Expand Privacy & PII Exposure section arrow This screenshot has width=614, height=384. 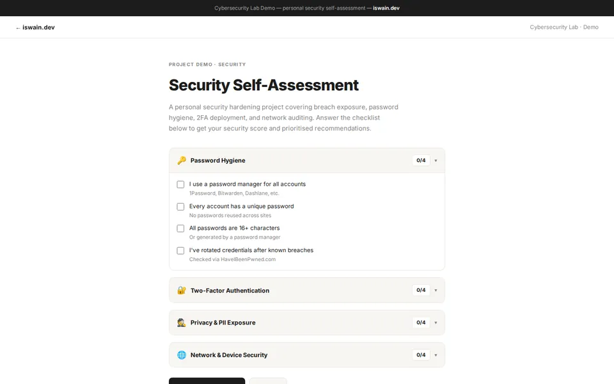[436, 323]
